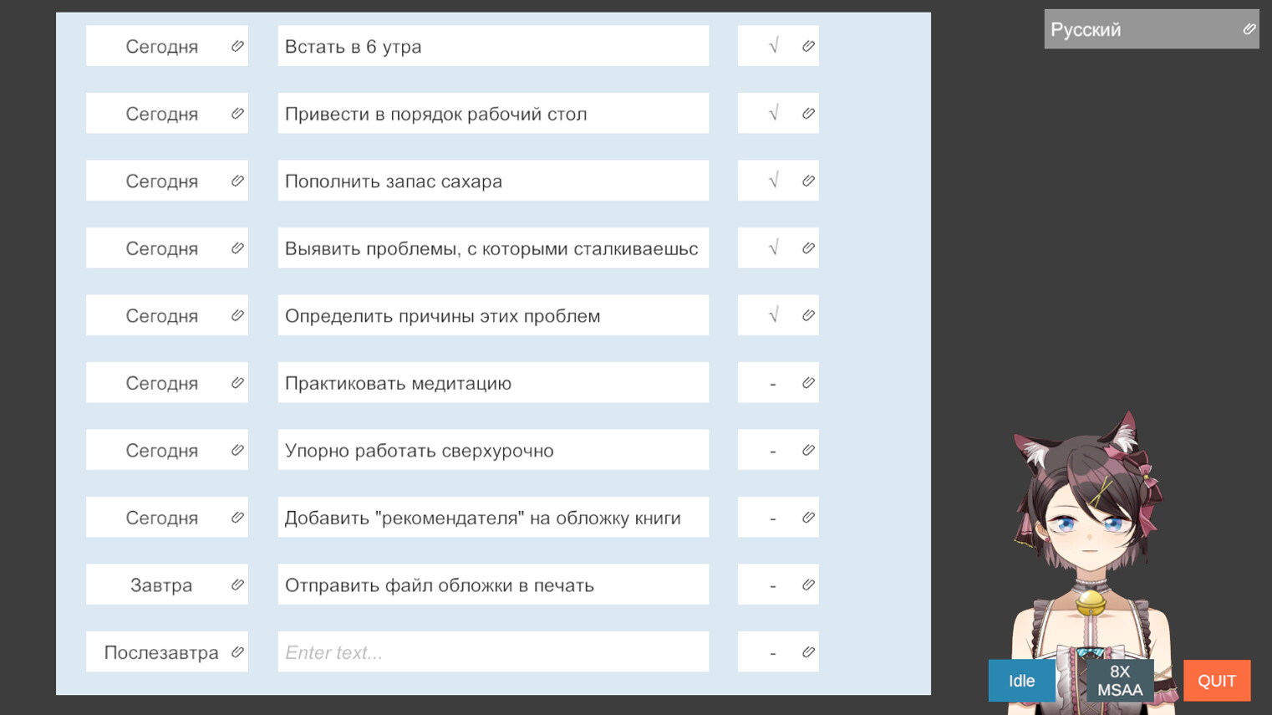Viewport: 1272px width, 715px height.
Task: Toggle the checkmark status of "Встать в 6 утра"
Action: (771, 46)
